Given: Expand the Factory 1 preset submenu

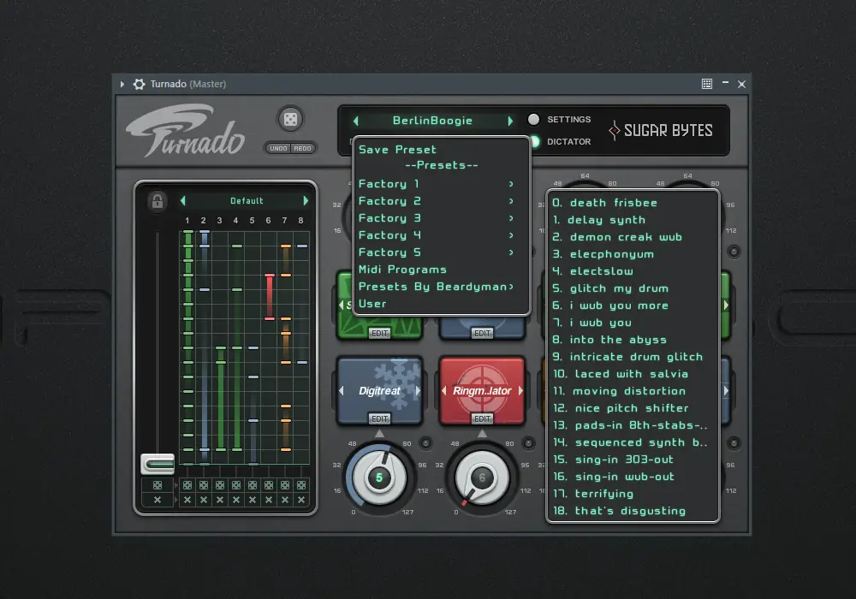Looking at the screenshot, I should [x=441, y=184].
